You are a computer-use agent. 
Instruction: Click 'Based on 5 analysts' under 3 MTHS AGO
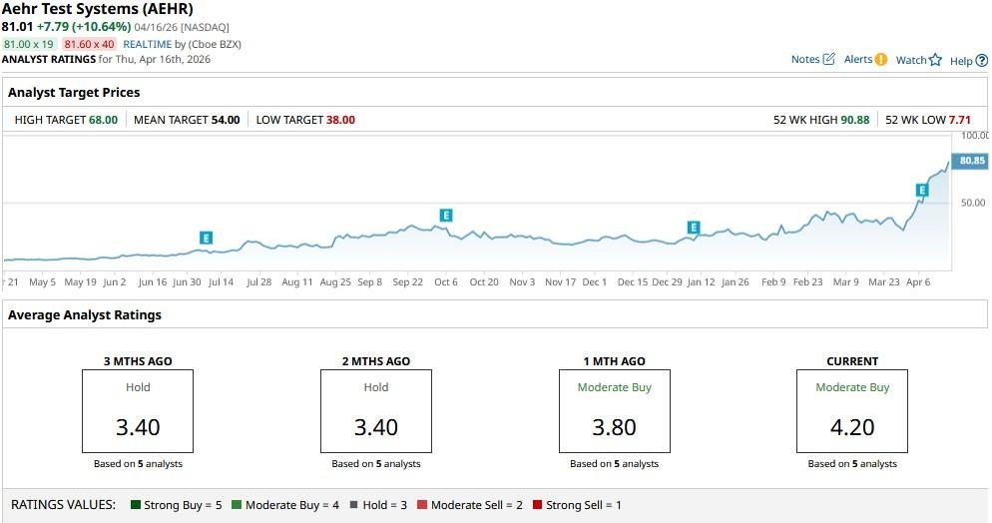[138, 463]
